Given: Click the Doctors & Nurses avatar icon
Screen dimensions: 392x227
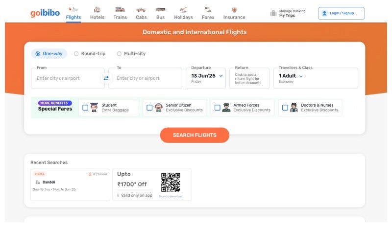Looking at the screenshot, I should (x=294, y=107).
